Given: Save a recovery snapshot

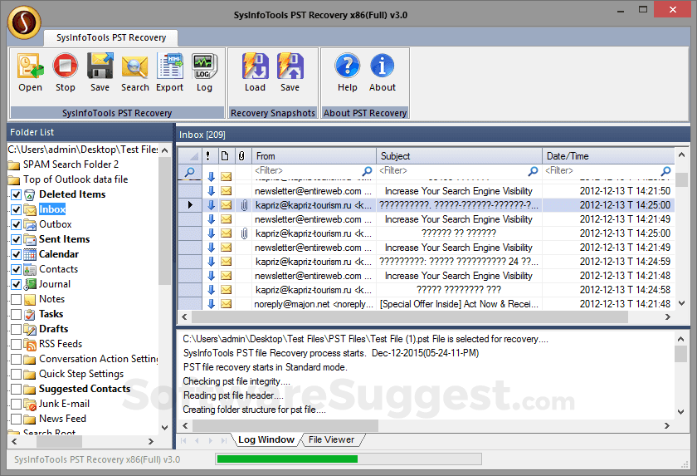Looking at the screenshot, I should [290, 71].
